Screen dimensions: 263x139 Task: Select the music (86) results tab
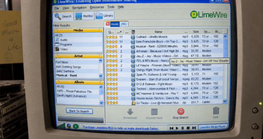(119, 24)
